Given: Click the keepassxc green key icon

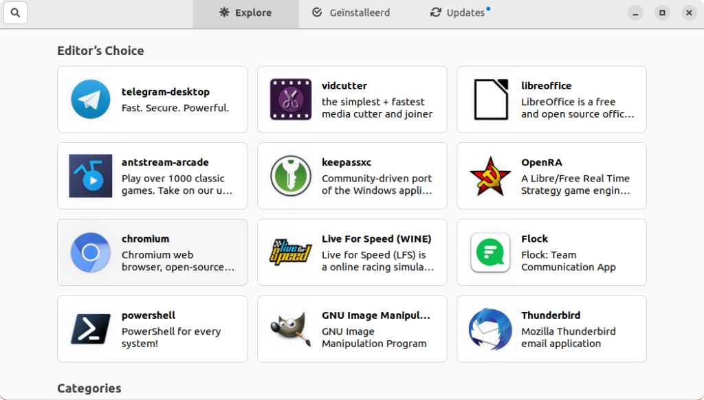Looking at the screenshot, I should point(291,176).
